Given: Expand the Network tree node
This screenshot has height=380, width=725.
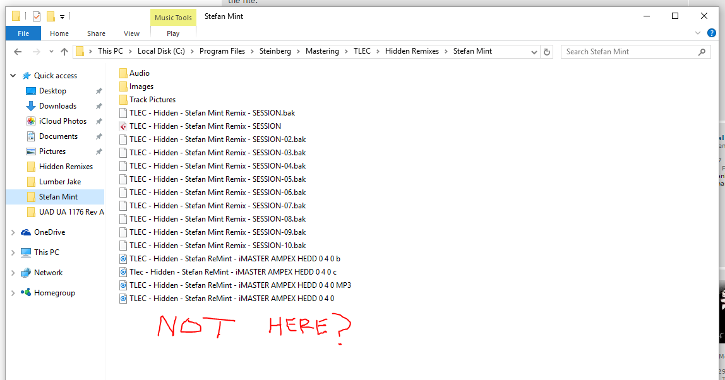Looking at the screenshot, I should pyautogui.click(x=13, y=273).
